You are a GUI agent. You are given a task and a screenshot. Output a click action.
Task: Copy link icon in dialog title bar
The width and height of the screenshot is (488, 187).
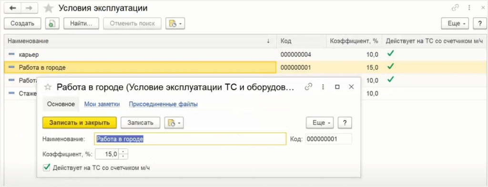[308, 87]
